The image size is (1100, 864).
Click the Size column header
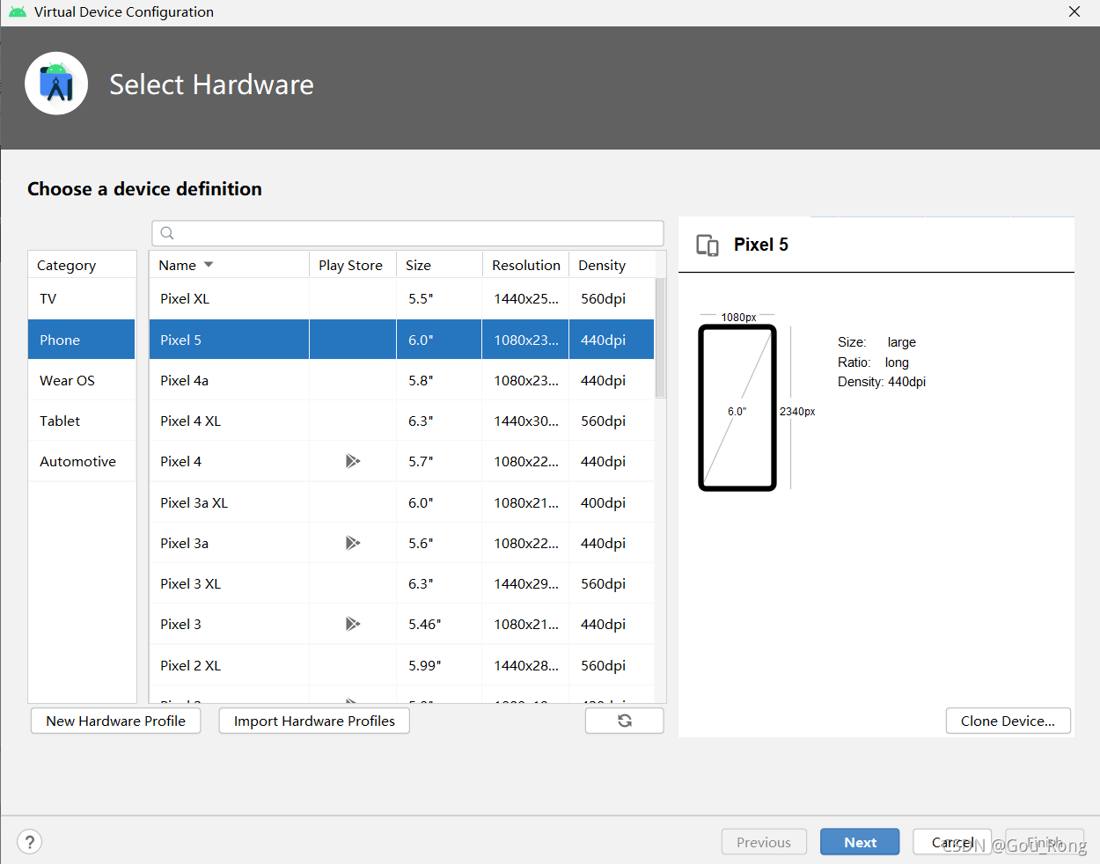[x=439, y=265]
